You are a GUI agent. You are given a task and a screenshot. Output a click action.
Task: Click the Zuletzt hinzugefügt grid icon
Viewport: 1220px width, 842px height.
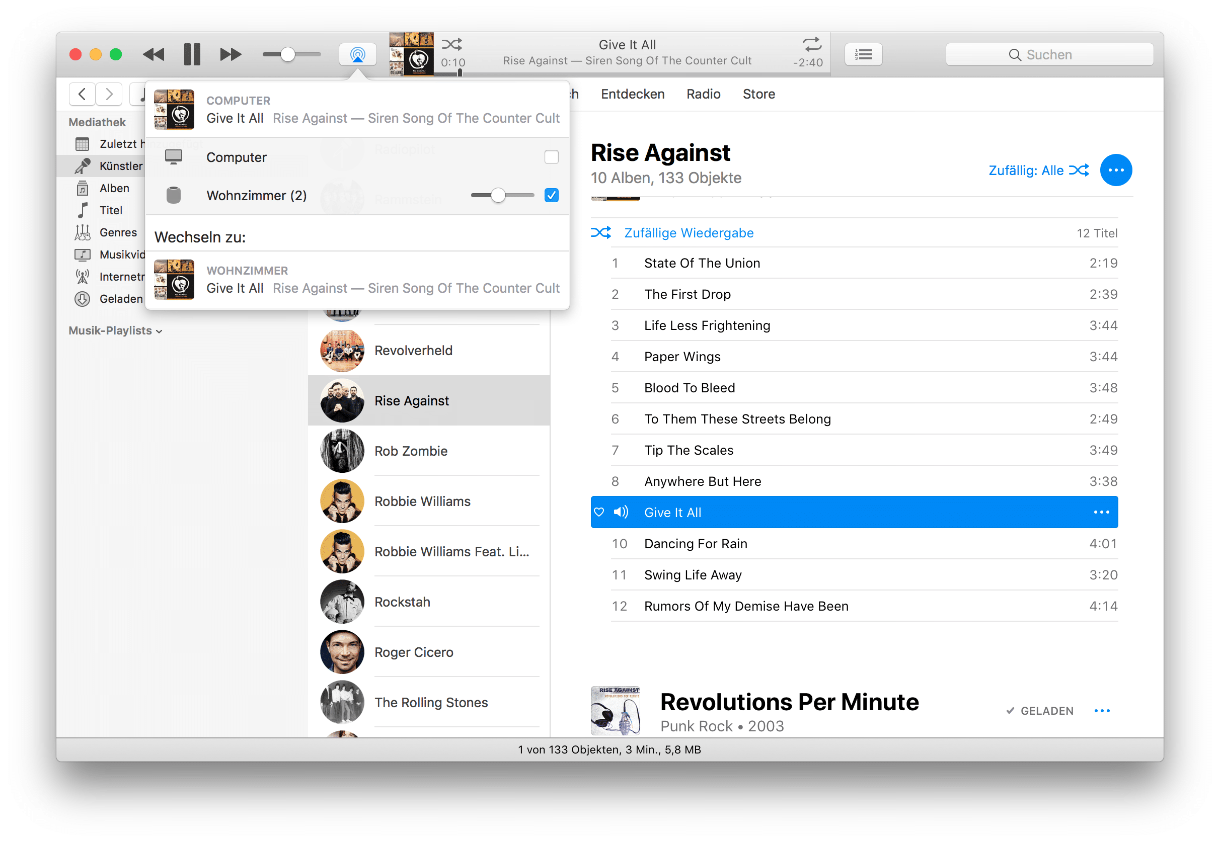(x=83, y=143)
